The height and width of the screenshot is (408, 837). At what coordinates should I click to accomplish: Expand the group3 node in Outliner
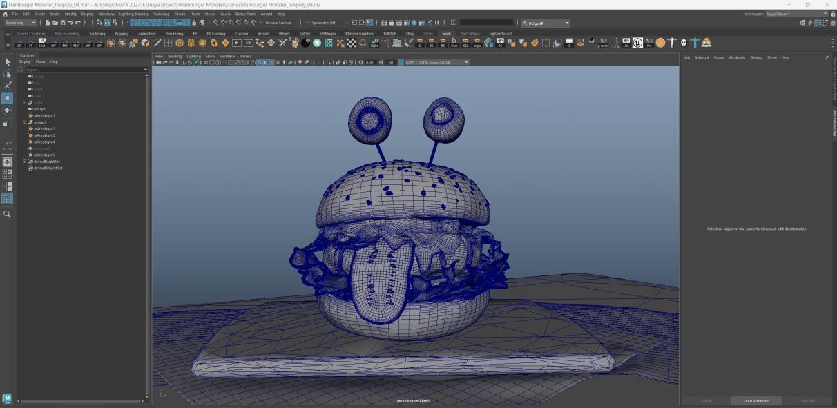click(25, 122)
